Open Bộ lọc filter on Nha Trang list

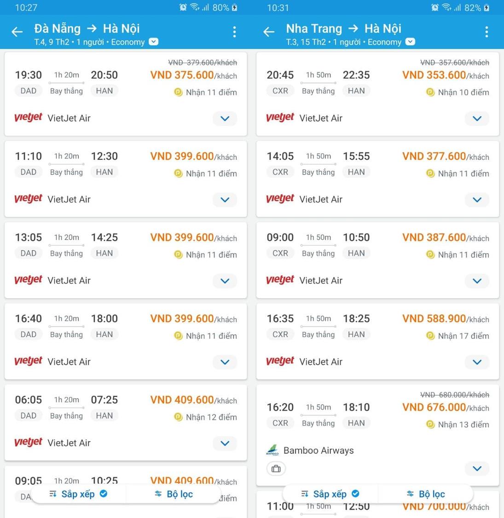pos(426,494)
